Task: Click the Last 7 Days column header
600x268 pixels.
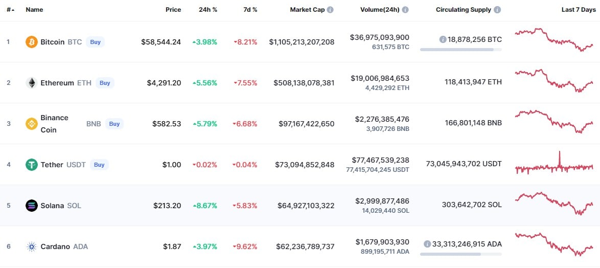Action: 579,10
